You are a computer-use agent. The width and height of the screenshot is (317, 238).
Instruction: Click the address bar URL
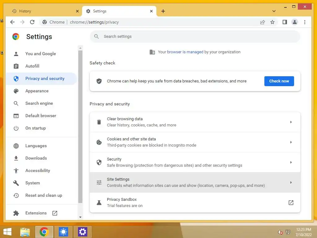click(94, 22)
